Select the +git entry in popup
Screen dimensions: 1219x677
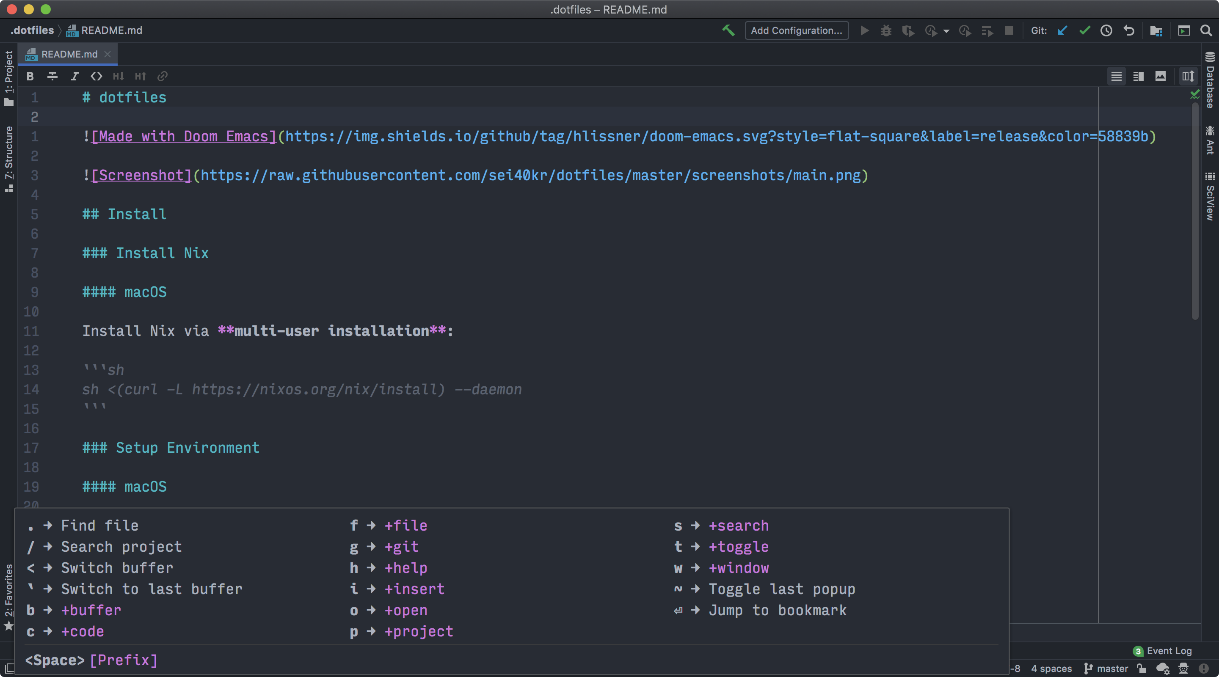point(385,547)
